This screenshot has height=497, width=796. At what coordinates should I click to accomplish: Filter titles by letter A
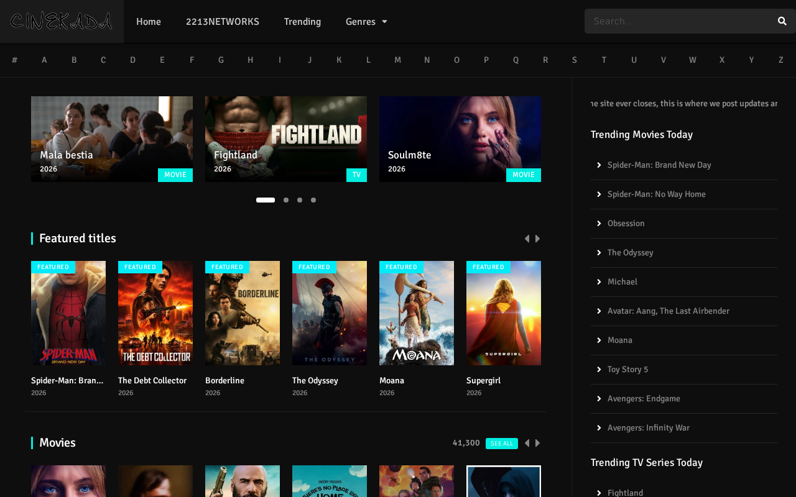pyautogui.click(x=44, y=60)
